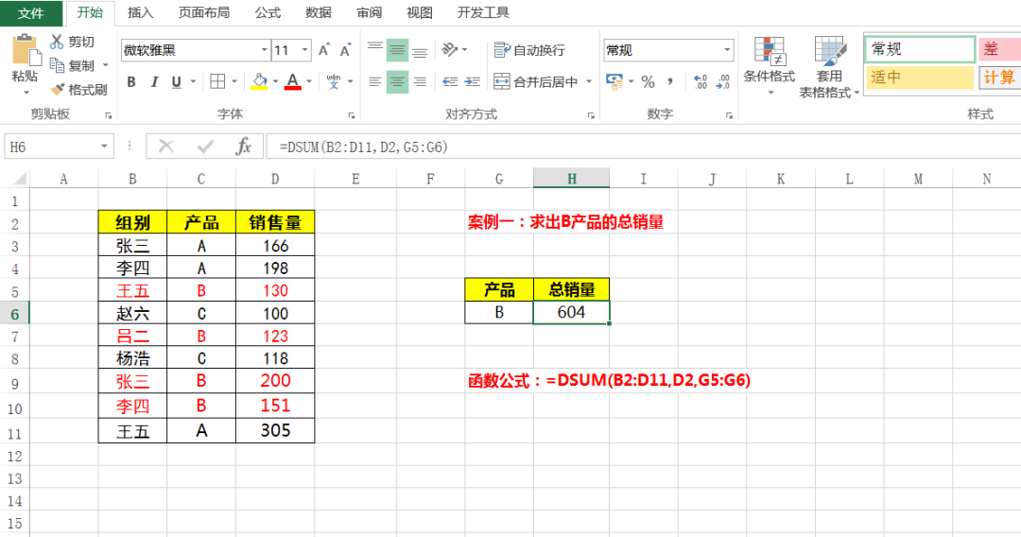
Task: Toggle align right
Action: click(420, 81)
